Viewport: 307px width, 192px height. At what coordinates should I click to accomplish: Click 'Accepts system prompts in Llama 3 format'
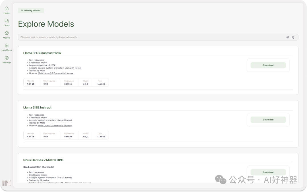pyautogui.click(x=50, y=120)
